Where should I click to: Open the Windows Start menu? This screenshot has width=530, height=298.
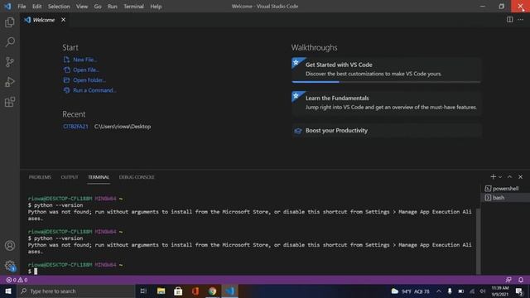point(8,291)
